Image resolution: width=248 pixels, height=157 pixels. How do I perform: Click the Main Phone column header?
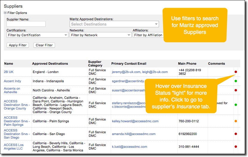[x=187, y=64]
